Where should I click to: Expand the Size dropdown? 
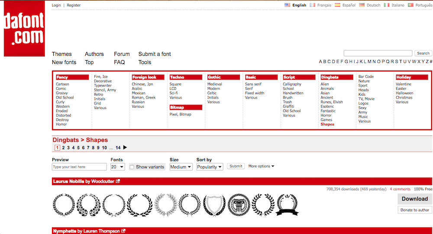click(181, 167)
